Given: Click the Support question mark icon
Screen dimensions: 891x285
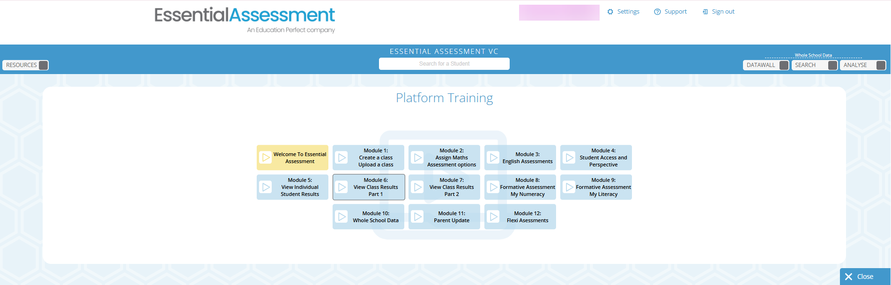Looking at the screenshot, I should 657,12.
